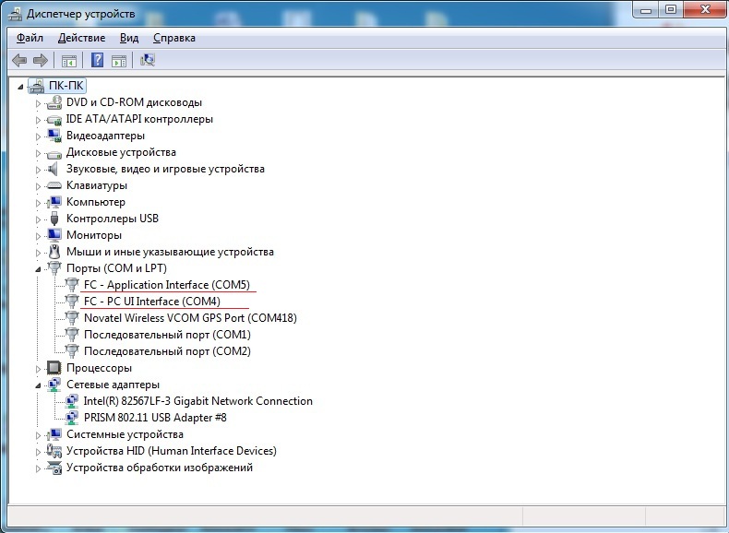The image size is (729, 533).
Task: Select the Компьютер category label
Action: pos(95,202)
